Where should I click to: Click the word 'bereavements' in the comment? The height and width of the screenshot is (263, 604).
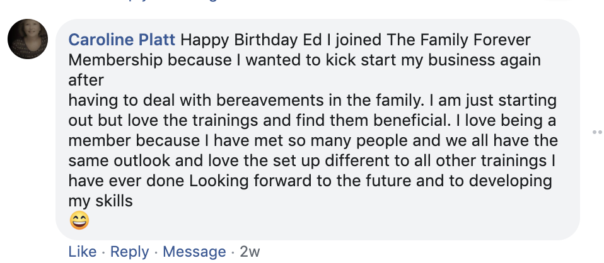[x=251, y=101]
